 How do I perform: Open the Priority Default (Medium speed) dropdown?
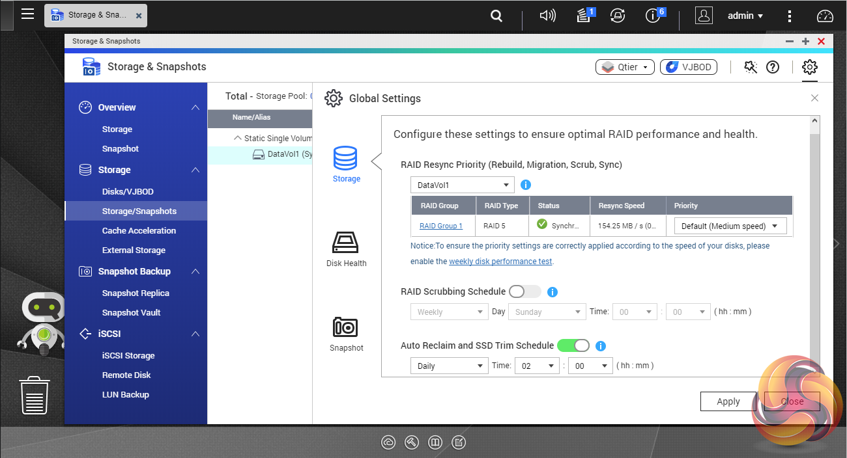pos(729,226)
